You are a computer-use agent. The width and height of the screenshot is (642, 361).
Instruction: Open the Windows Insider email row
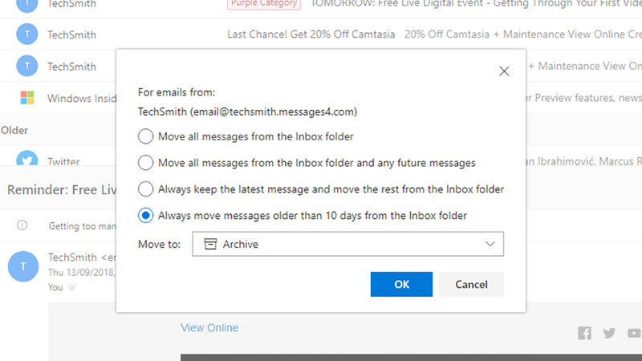click(58, 98)
